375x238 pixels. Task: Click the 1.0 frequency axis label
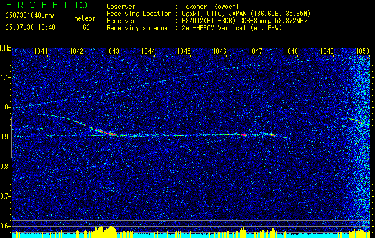tap(5, 108)
